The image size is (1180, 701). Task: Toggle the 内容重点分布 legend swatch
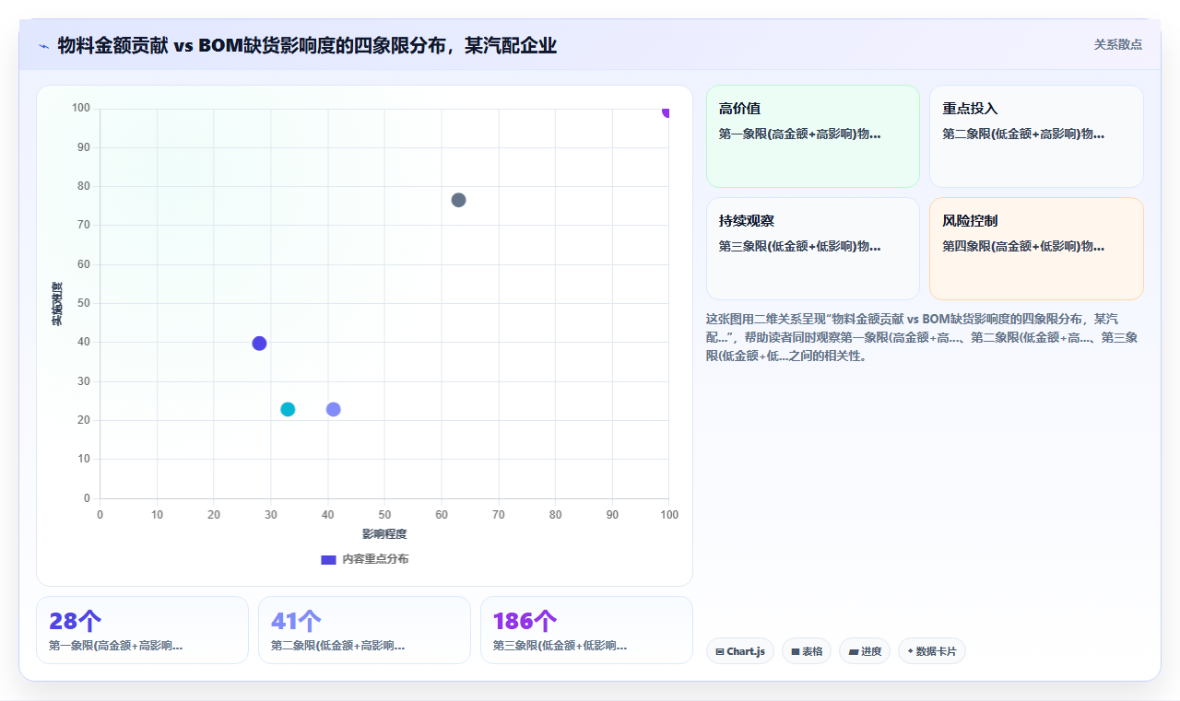tap(328, 559)
